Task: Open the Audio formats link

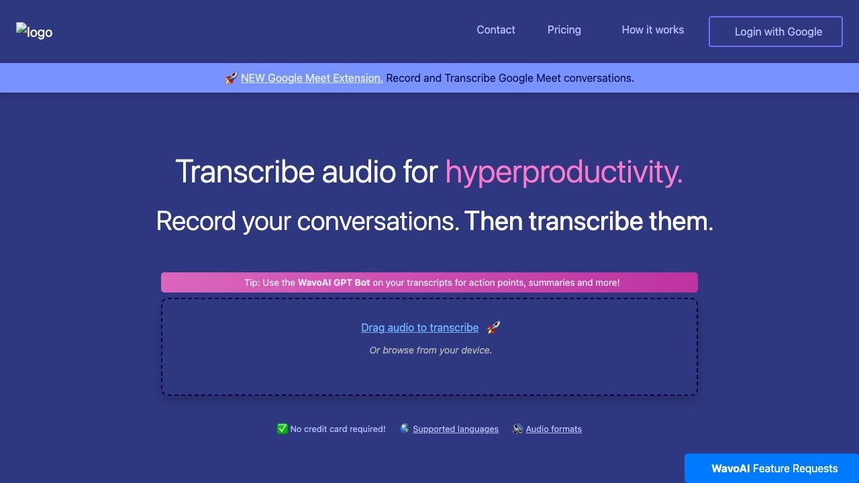Action: pos(554,429)
